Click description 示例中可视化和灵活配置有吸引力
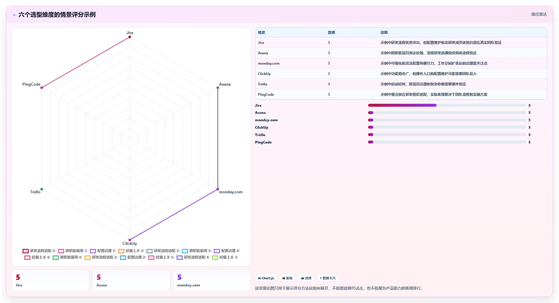 434,63
